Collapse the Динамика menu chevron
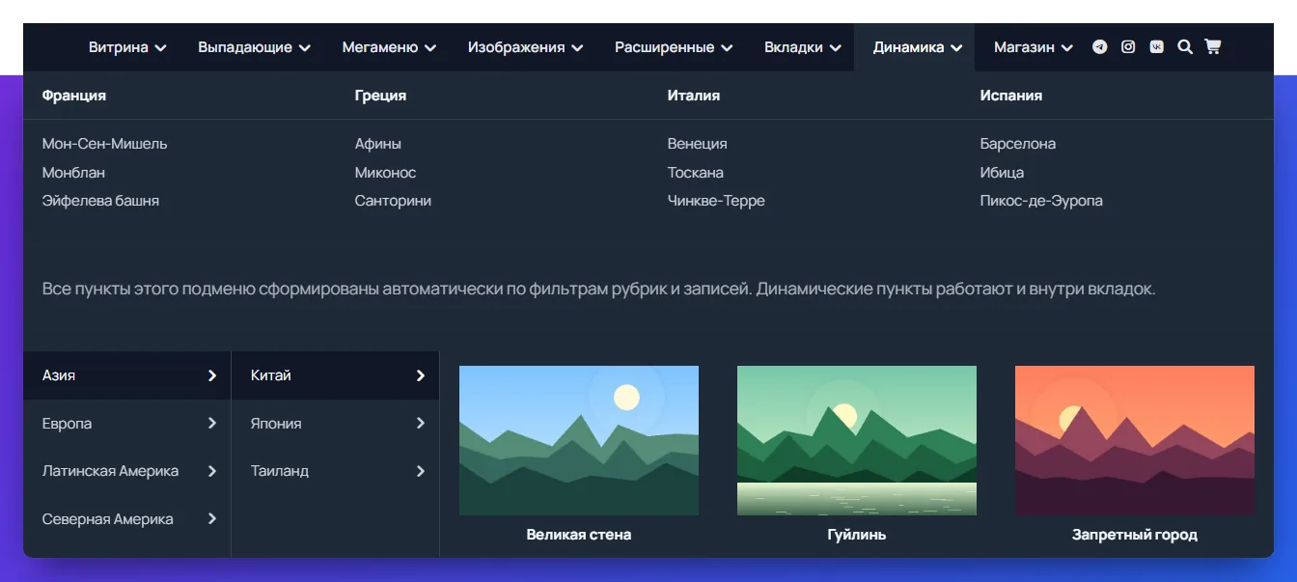 956,47
